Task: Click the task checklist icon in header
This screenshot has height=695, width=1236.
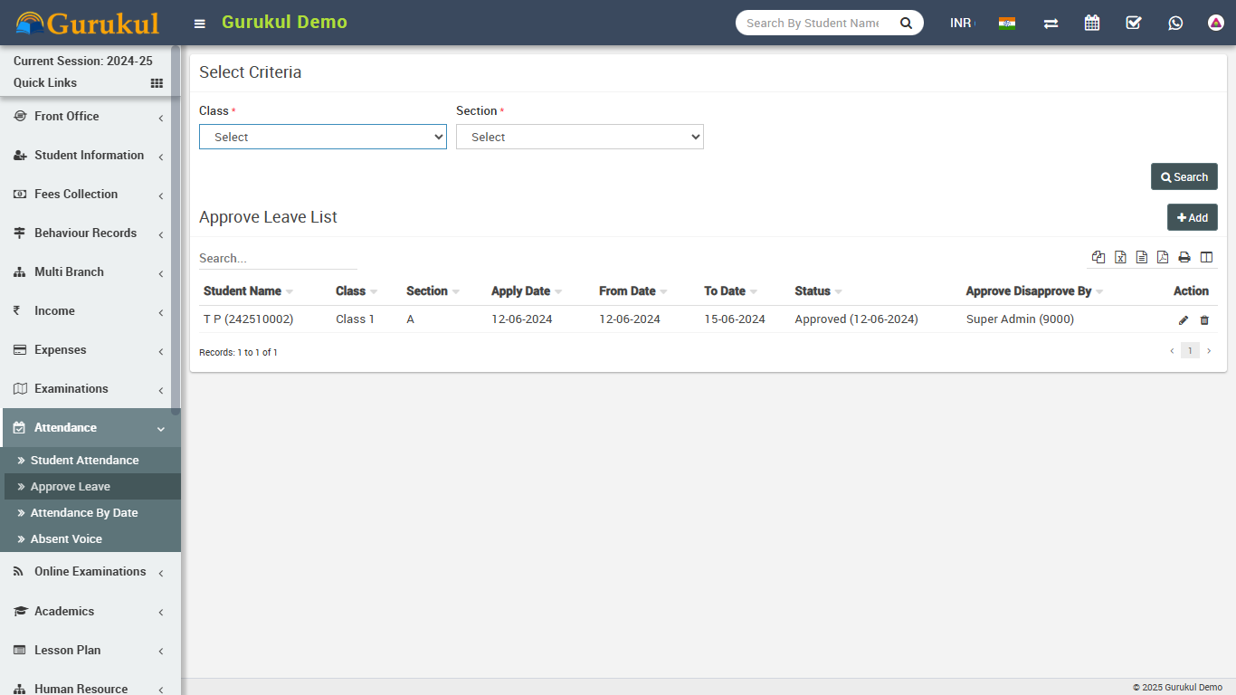Action: pyautogui.click(x=1134, y=23)
